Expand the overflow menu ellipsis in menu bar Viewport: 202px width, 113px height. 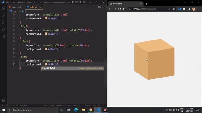pyautogui.click(x=40, y=2)
